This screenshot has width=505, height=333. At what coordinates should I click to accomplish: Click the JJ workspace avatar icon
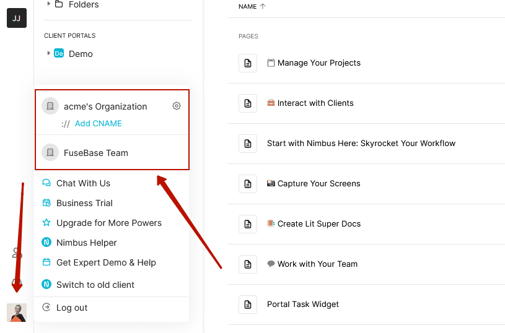pos(17,18)
